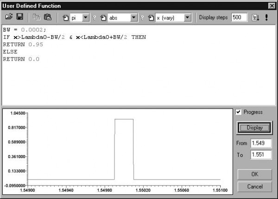Image resolution: width=278 pixels, height=199 pixels.
Task: Insert the abs function with its paste icon
Action: tap(103, 18)
